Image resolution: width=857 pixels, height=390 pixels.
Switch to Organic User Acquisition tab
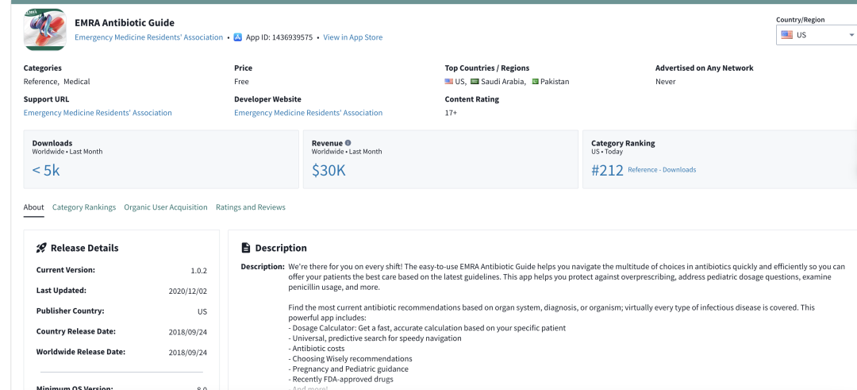point(166,207)
